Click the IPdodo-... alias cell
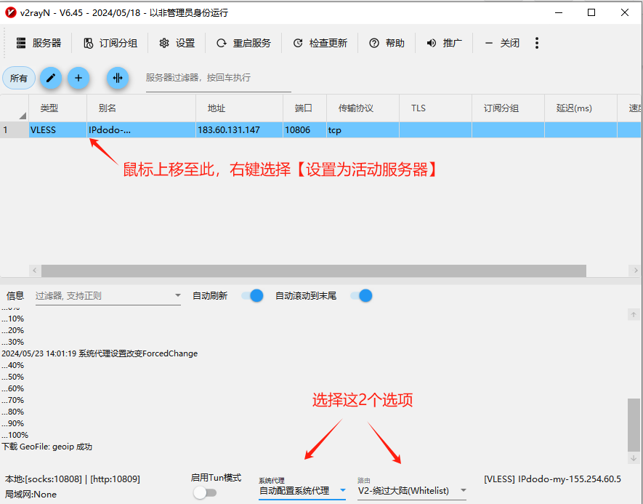 [x=142, y=130]
